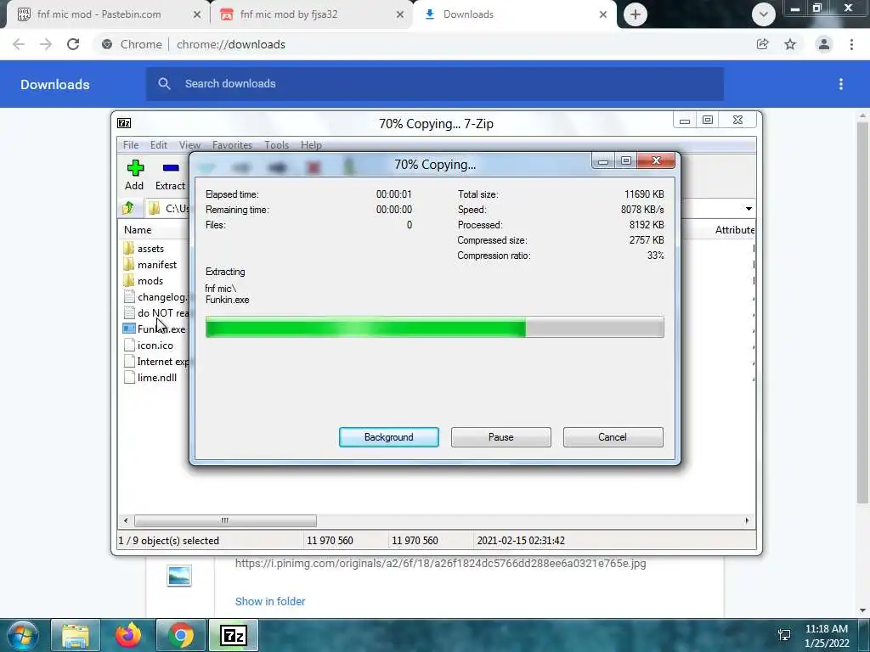Open Chrome tab search dropdown

pos(764,14)
